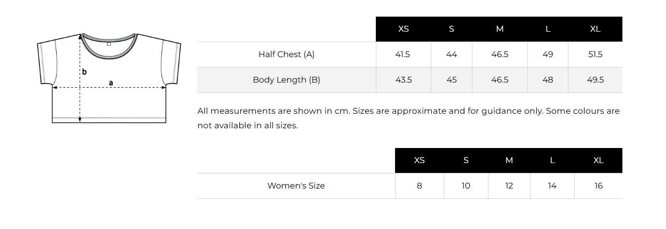This screenshot has width=666, height=229.
Task: Click the 49.5 body length cell
Action: click(x=595, y=80)
